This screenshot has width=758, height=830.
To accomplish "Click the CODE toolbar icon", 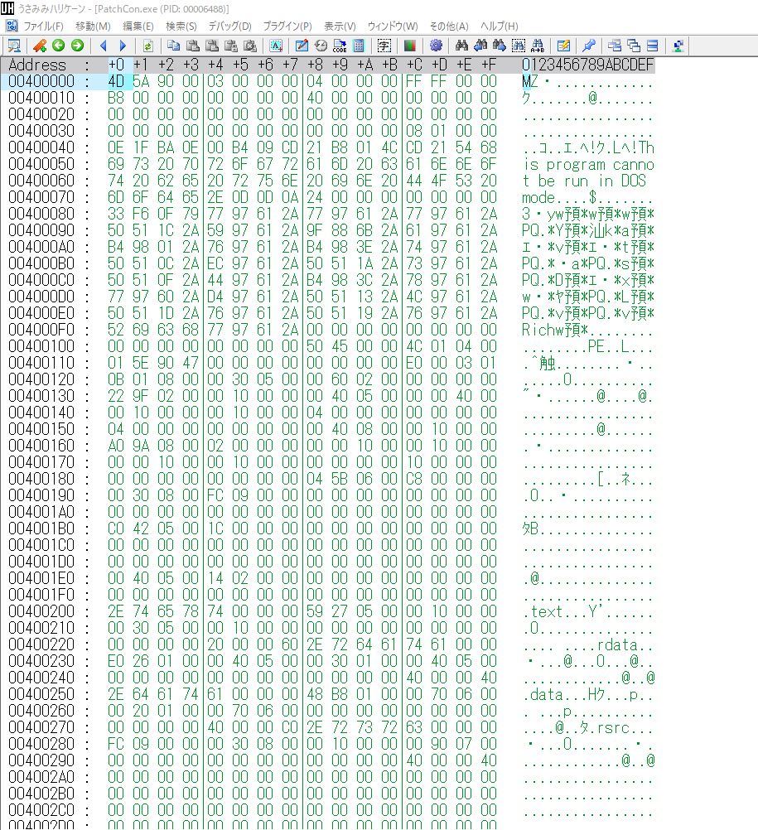I will tap(340, 46).
